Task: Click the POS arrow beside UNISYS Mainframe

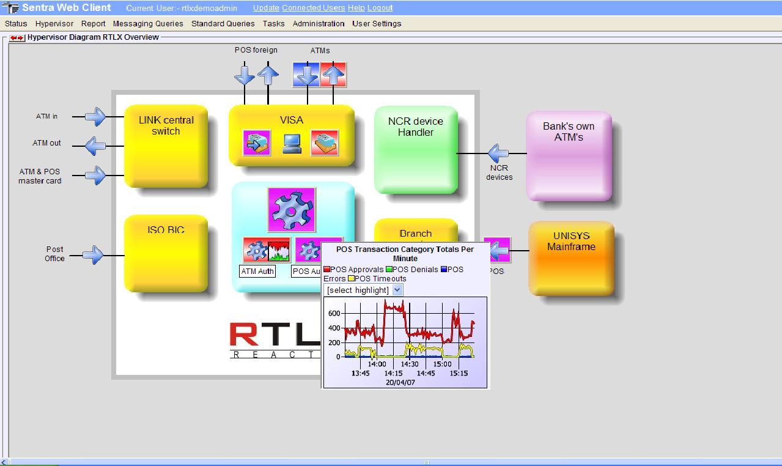Action: tap(497, 251)
